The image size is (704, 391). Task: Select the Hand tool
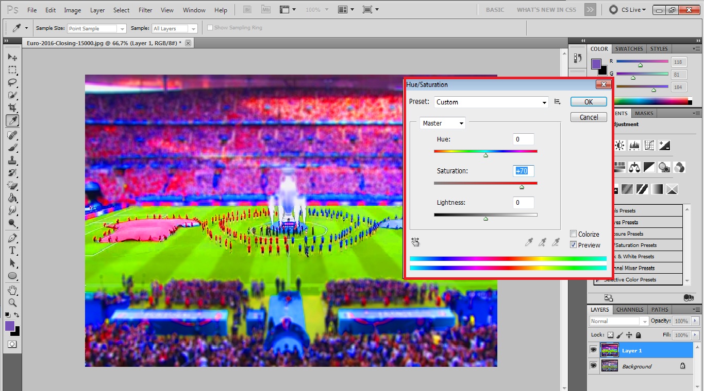(x=12, y=290)
